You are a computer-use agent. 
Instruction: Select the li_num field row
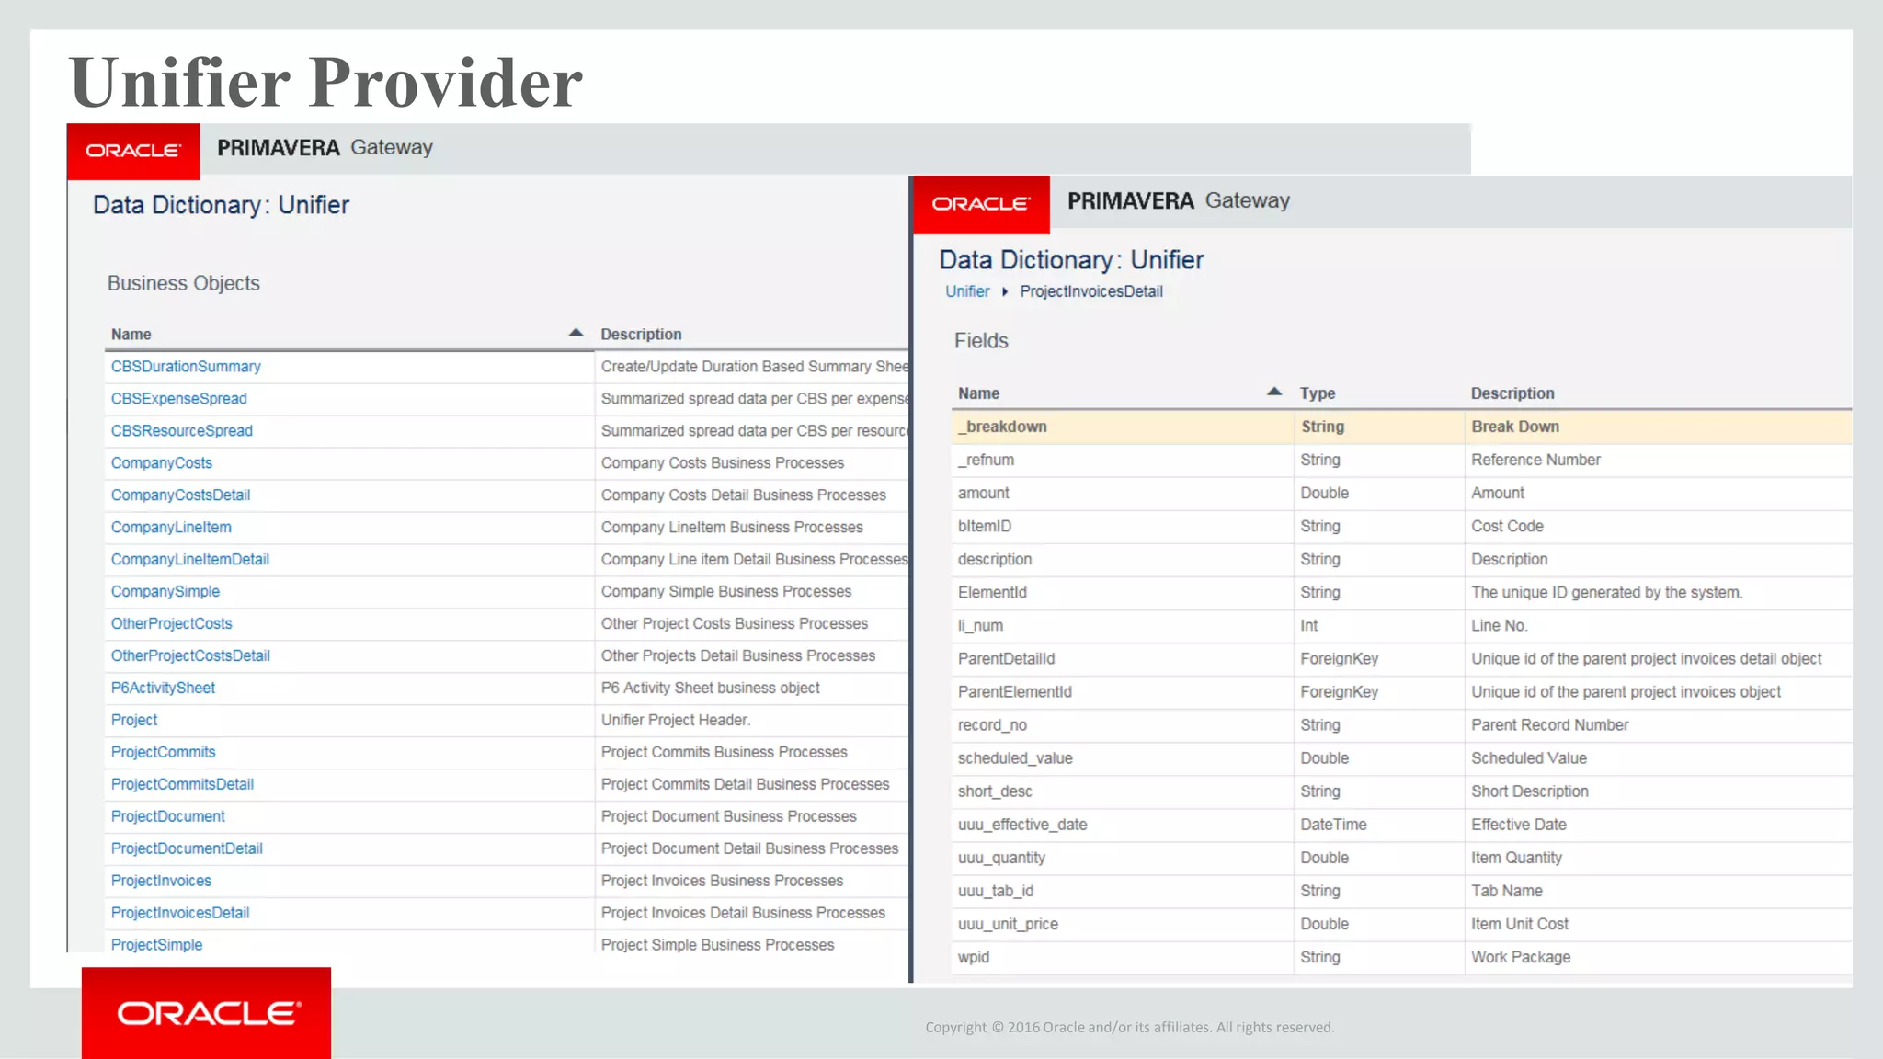[1401, 626]
